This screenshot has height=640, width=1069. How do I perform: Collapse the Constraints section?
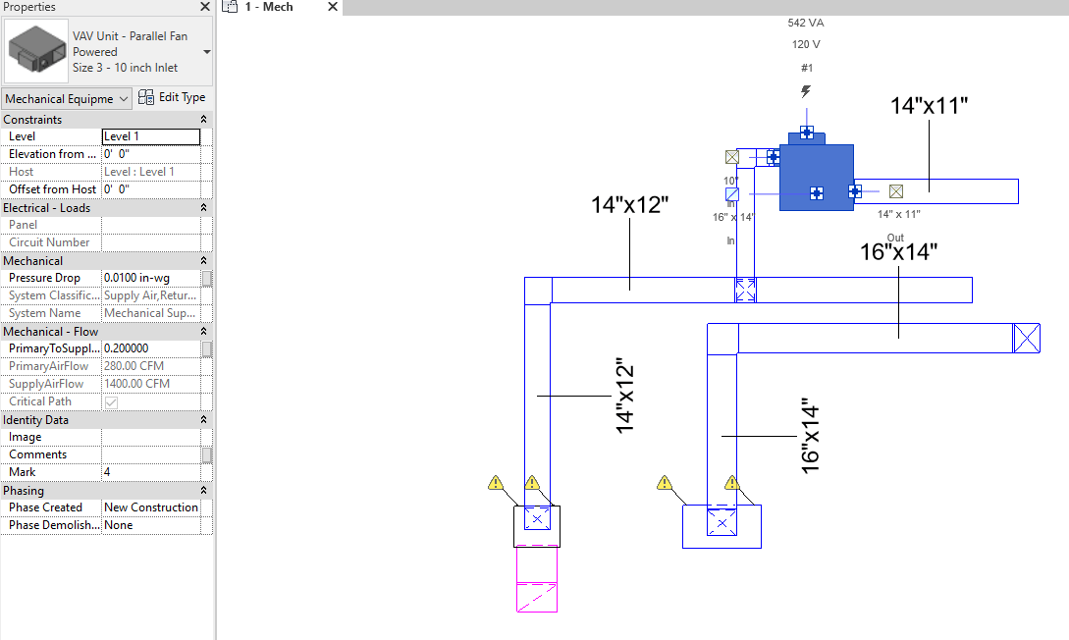pyautogui.click(x=203, y=119)
